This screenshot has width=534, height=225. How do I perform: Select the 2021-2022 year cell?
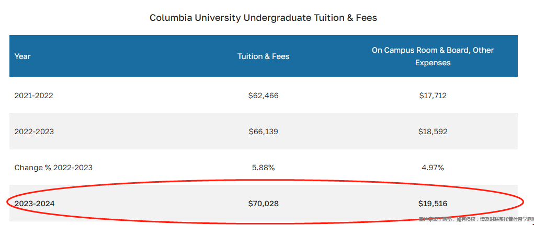click(x=33, y=96)
